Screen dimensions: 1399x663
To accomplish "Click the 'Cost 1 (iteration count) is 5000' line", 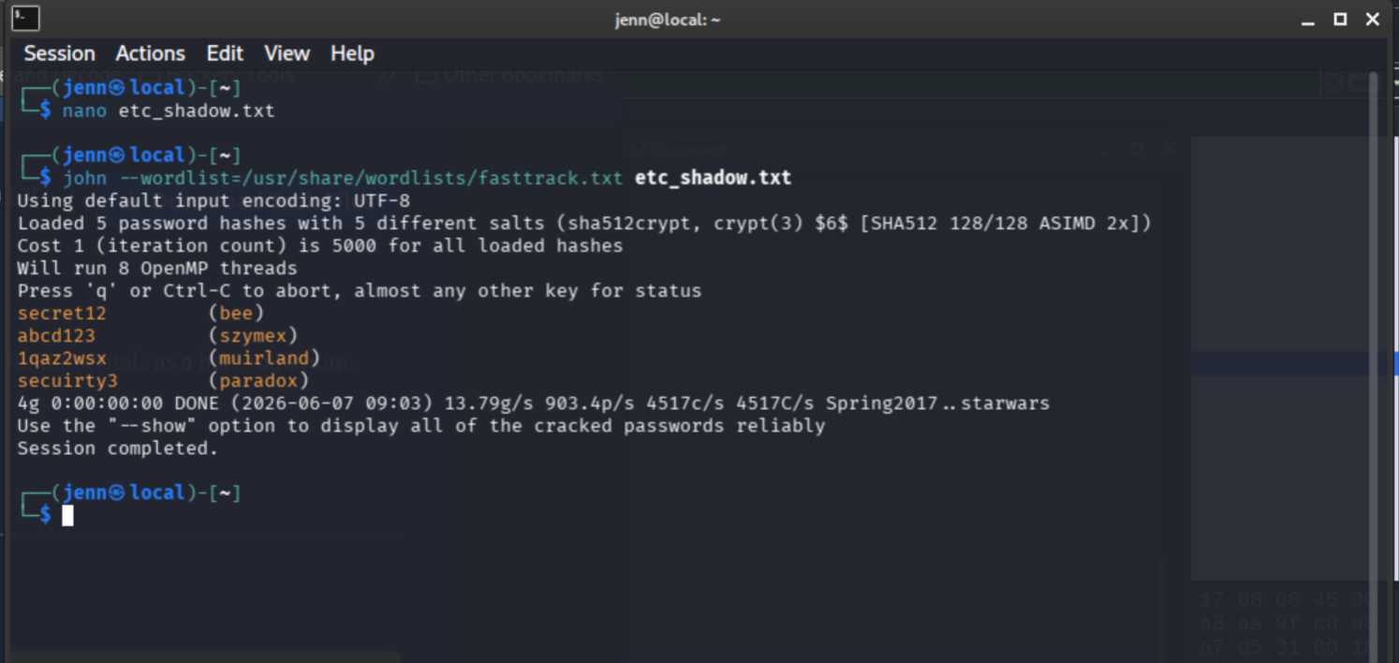I will (x=320, y=245).
